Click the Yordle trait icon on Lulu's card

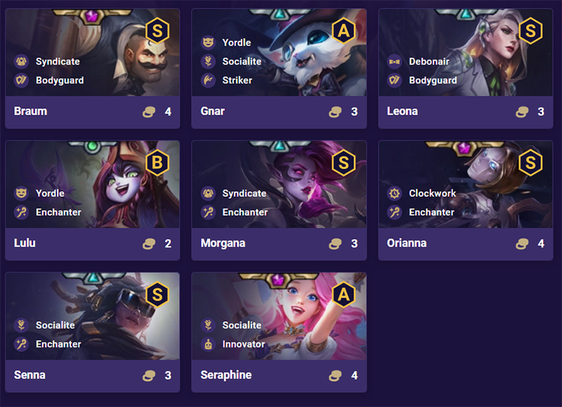coord(21,193)
